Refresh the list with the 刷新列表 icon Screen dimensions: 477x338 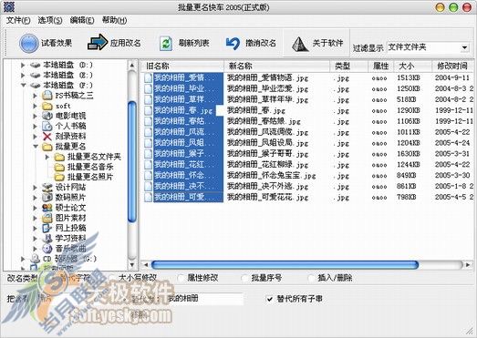pyautogui.click(x=166, y=43)
